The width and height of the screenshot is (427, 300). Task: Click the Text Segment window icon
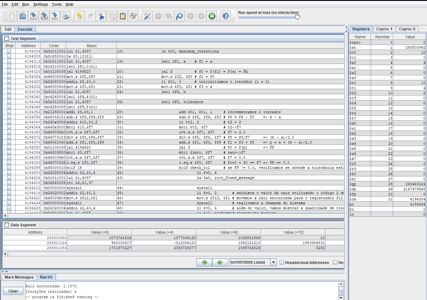coord(7,38)
